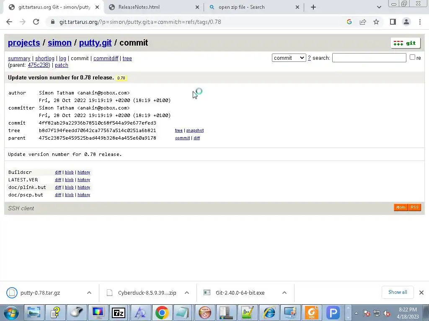The image size is (429, 321).
Task: Reload the git.tartarus.org page
Action: tap(36, 22)
